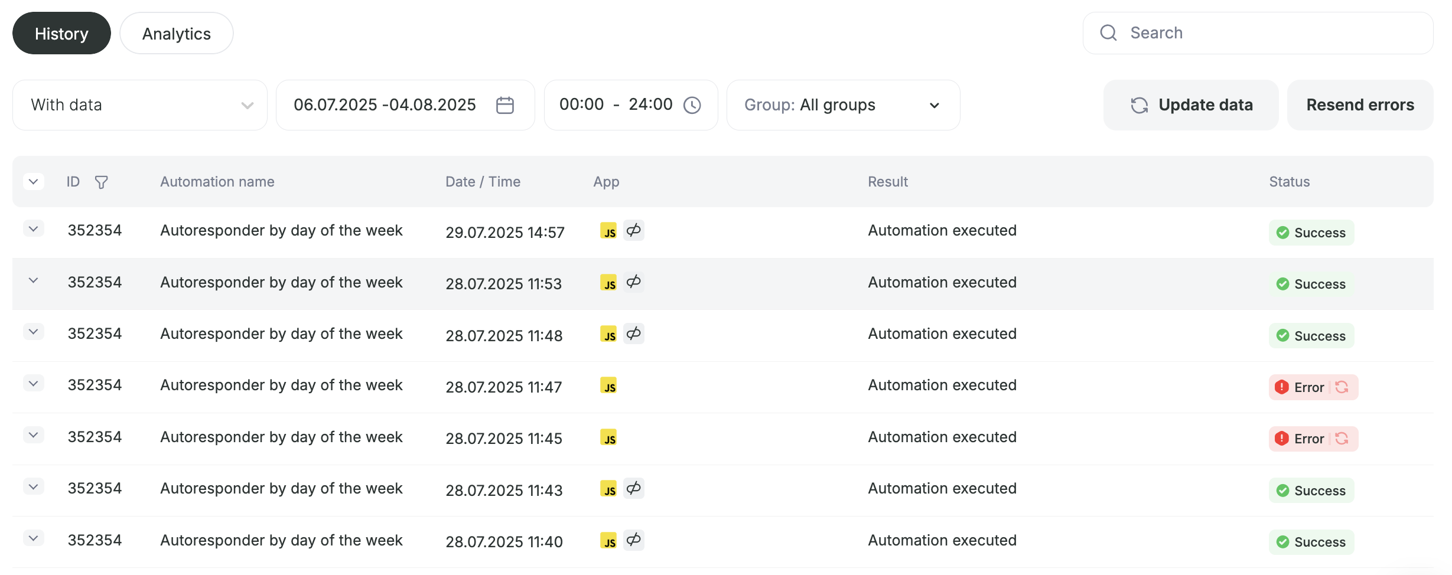Image resolution: width=1452 pixels, height=575 pixels.
Task: Switch to the Analytics tab
Action: click(x=177, y=34)
